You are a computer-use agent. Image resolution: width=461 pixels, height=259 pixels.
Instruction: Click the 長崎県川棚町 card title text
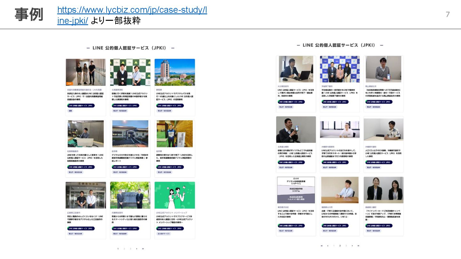coord(384,215)
